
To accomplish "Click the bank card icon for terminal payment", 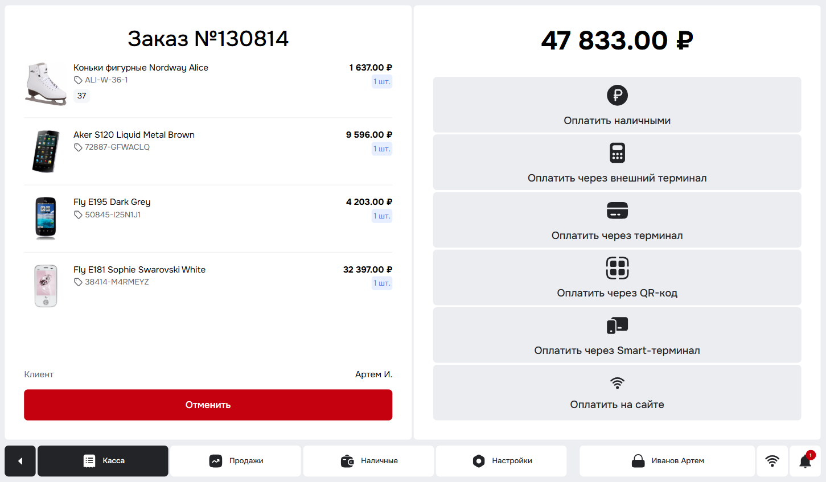I will (617, 211).
